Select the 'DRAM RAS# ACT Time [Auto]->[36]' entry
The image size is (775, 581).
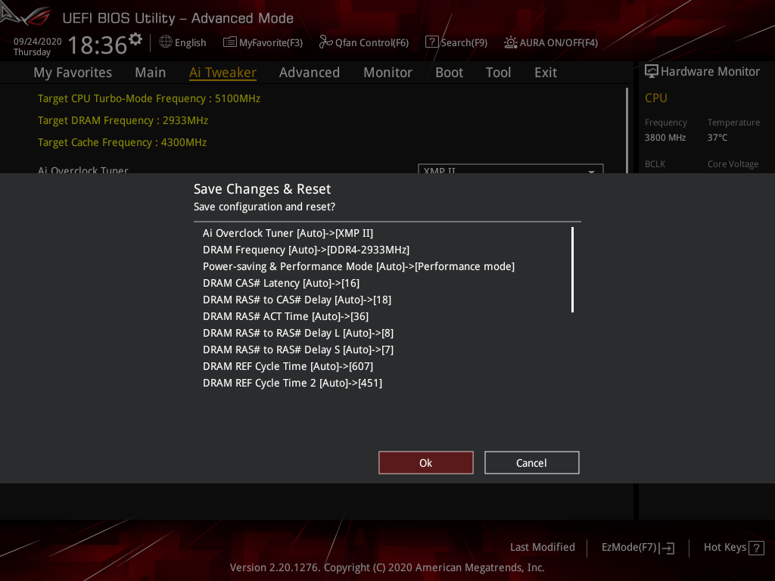[x=285, y=317]
